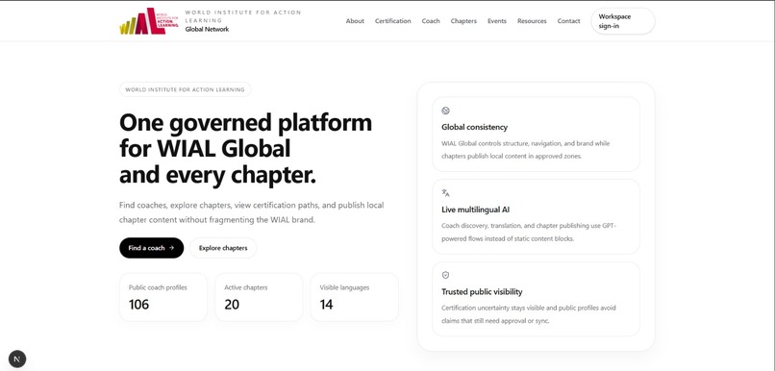The image size is (775, 371).
Task: Click the Trusted public visibility heading
Action: [x=482, y=291]
